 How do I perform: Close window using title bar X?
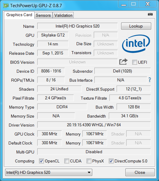tap(148, 4)
